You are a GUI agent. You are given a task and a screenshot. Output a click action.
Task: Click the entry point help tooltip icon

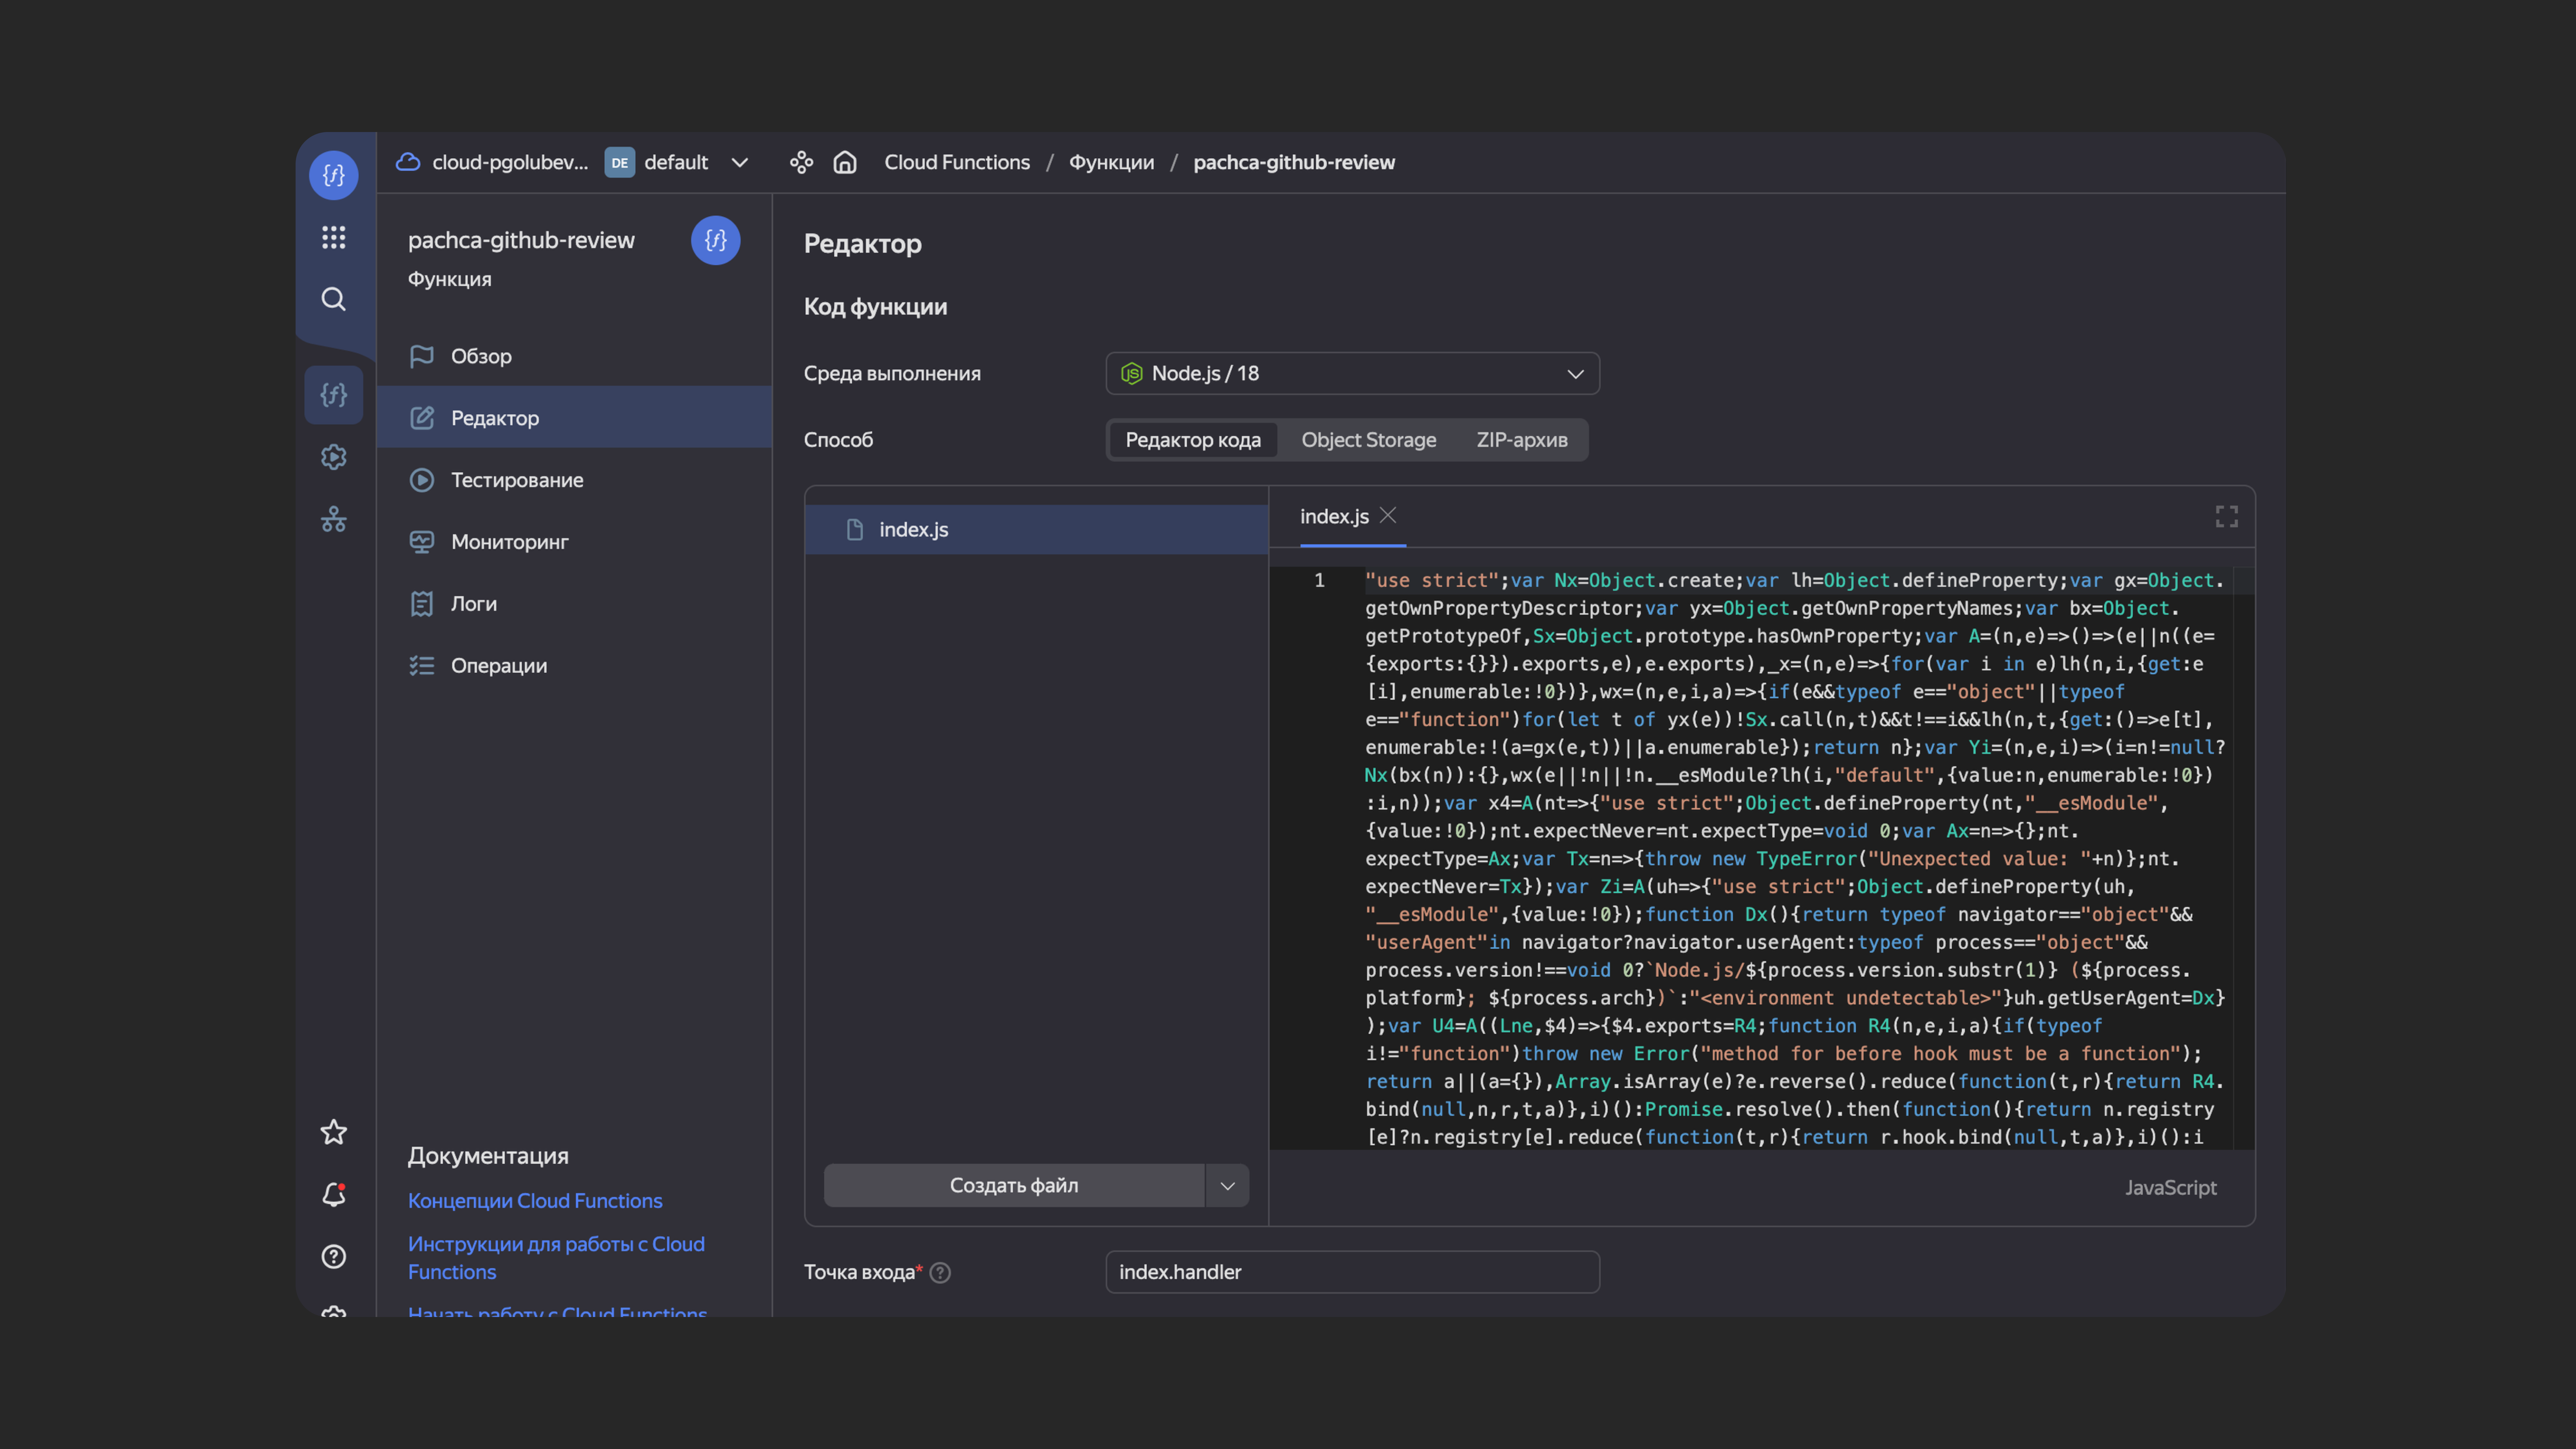click(x=940, y=1272)
